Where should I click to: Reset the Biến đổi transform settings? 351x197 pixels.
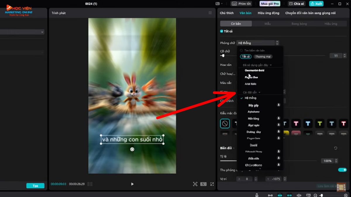point(335,148)
